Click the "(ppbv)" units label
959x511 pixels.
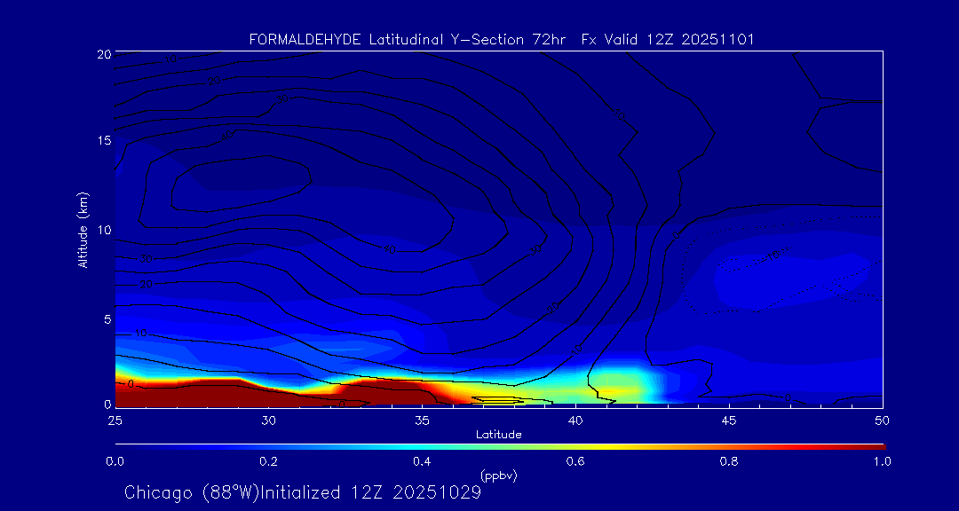pyautogui.click(x=498, y=476)
